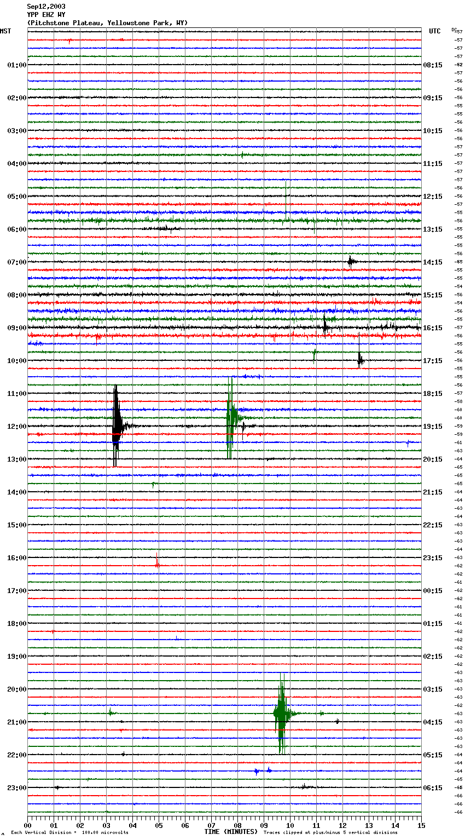
Task: Click minute 08 on the bottom time axis
Action: (x=238, y=825)
